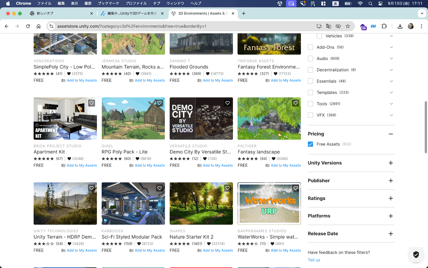Open the Google Translate icon in address bar
The image size is (428, 268).
pyautogui.click(x=329, y=26)
